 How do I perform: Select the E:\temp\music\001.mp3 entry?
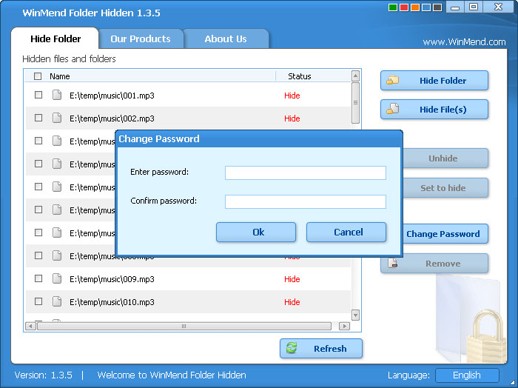point(112,96)
